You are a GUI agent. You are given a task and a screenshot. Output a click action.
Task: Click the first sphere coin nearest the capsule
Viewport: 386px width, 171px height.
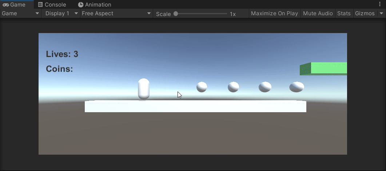(202, 87)
